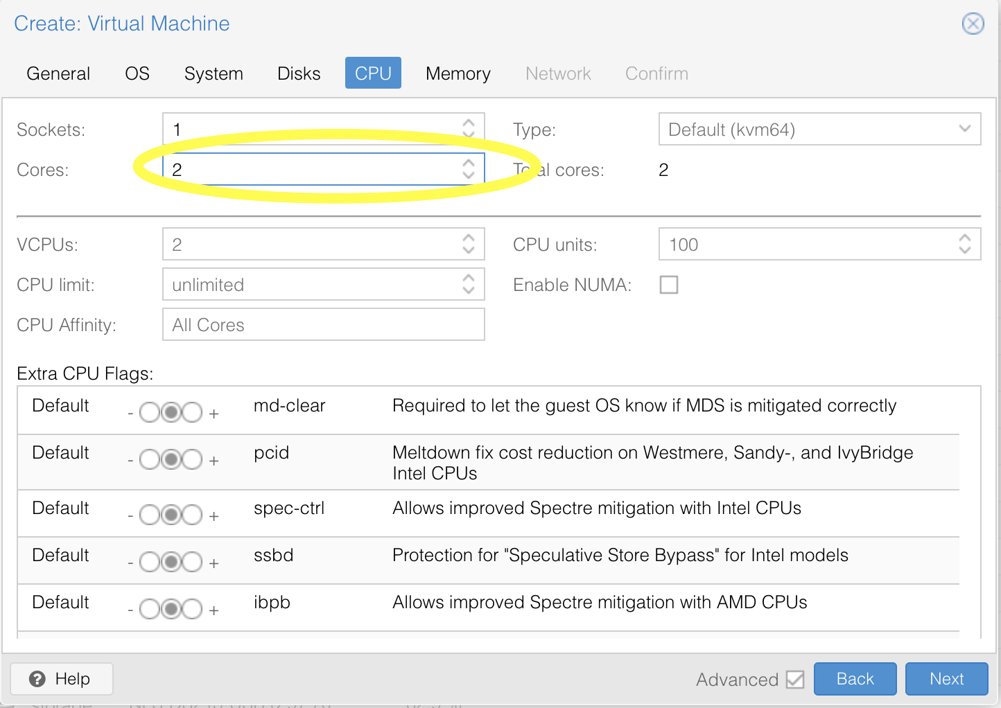The width and height of the screenshot is (1001, 708).
Task: Set md-clear flag to default
Action: coord(171,413)
